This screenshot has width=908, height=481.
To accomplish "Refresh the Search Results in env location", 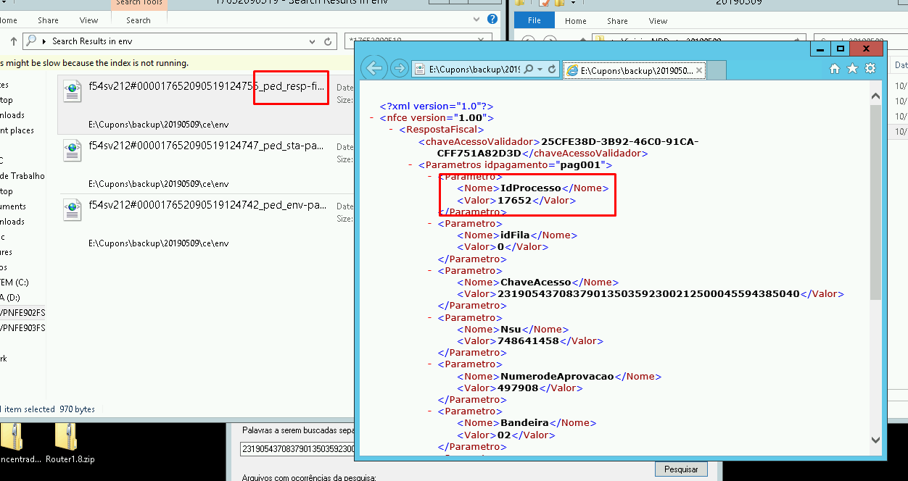I will pos(328,41).
